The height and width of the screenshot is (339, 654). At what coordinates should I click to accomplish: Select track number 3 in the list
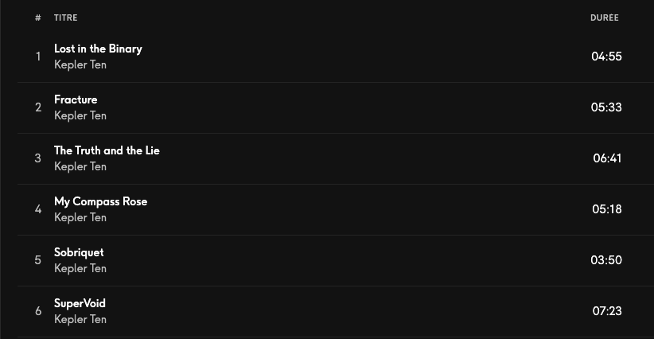[x=37, y=158]
